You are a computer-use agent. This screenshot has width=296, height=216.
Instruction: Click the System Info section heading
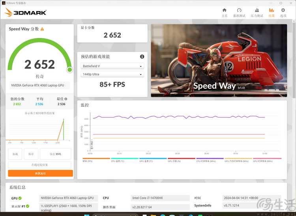(17, 187)
